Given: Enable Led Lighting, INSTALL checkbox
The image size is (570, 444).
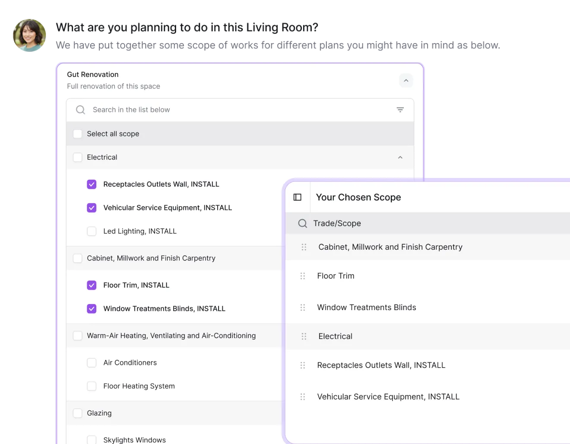Looking at the screenshot, I should (x=92, y=231).
